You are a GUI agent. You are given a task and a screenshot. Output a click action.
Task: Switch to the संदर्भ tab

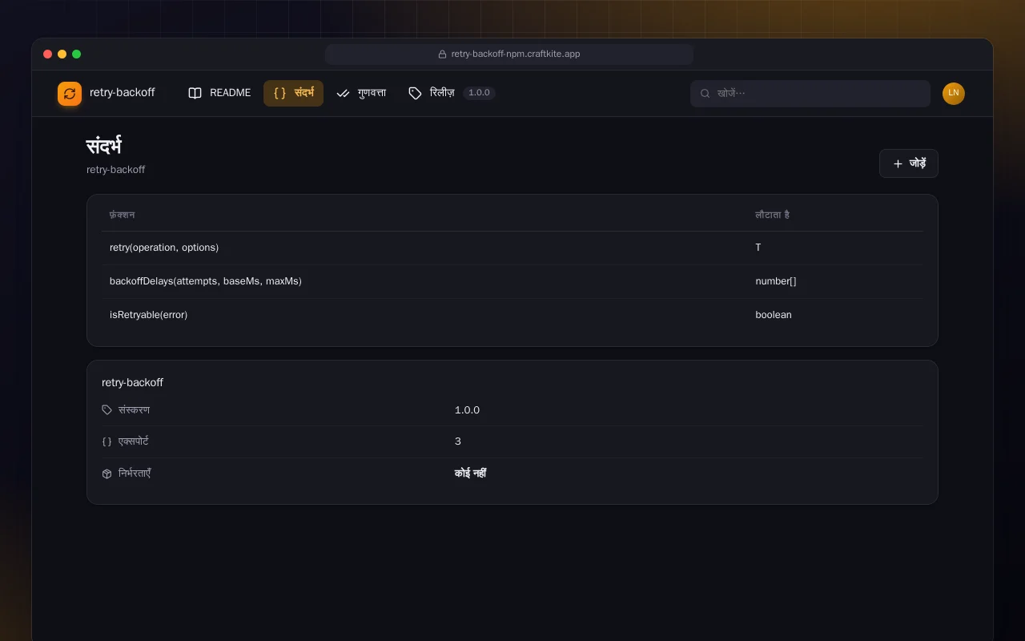coord(293,93)
